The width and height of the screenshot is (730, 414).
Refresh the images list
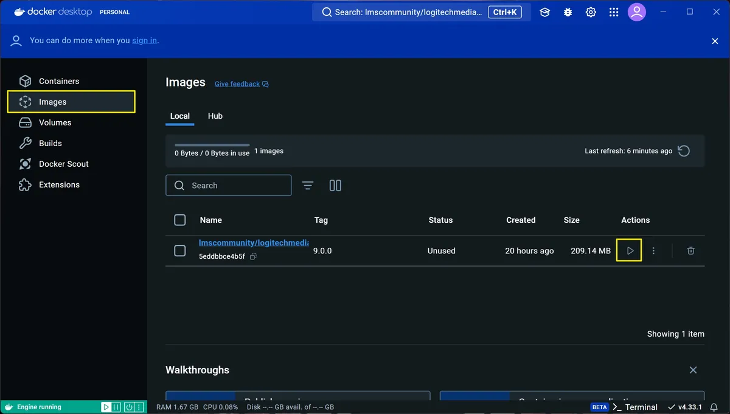click(684, 151)
